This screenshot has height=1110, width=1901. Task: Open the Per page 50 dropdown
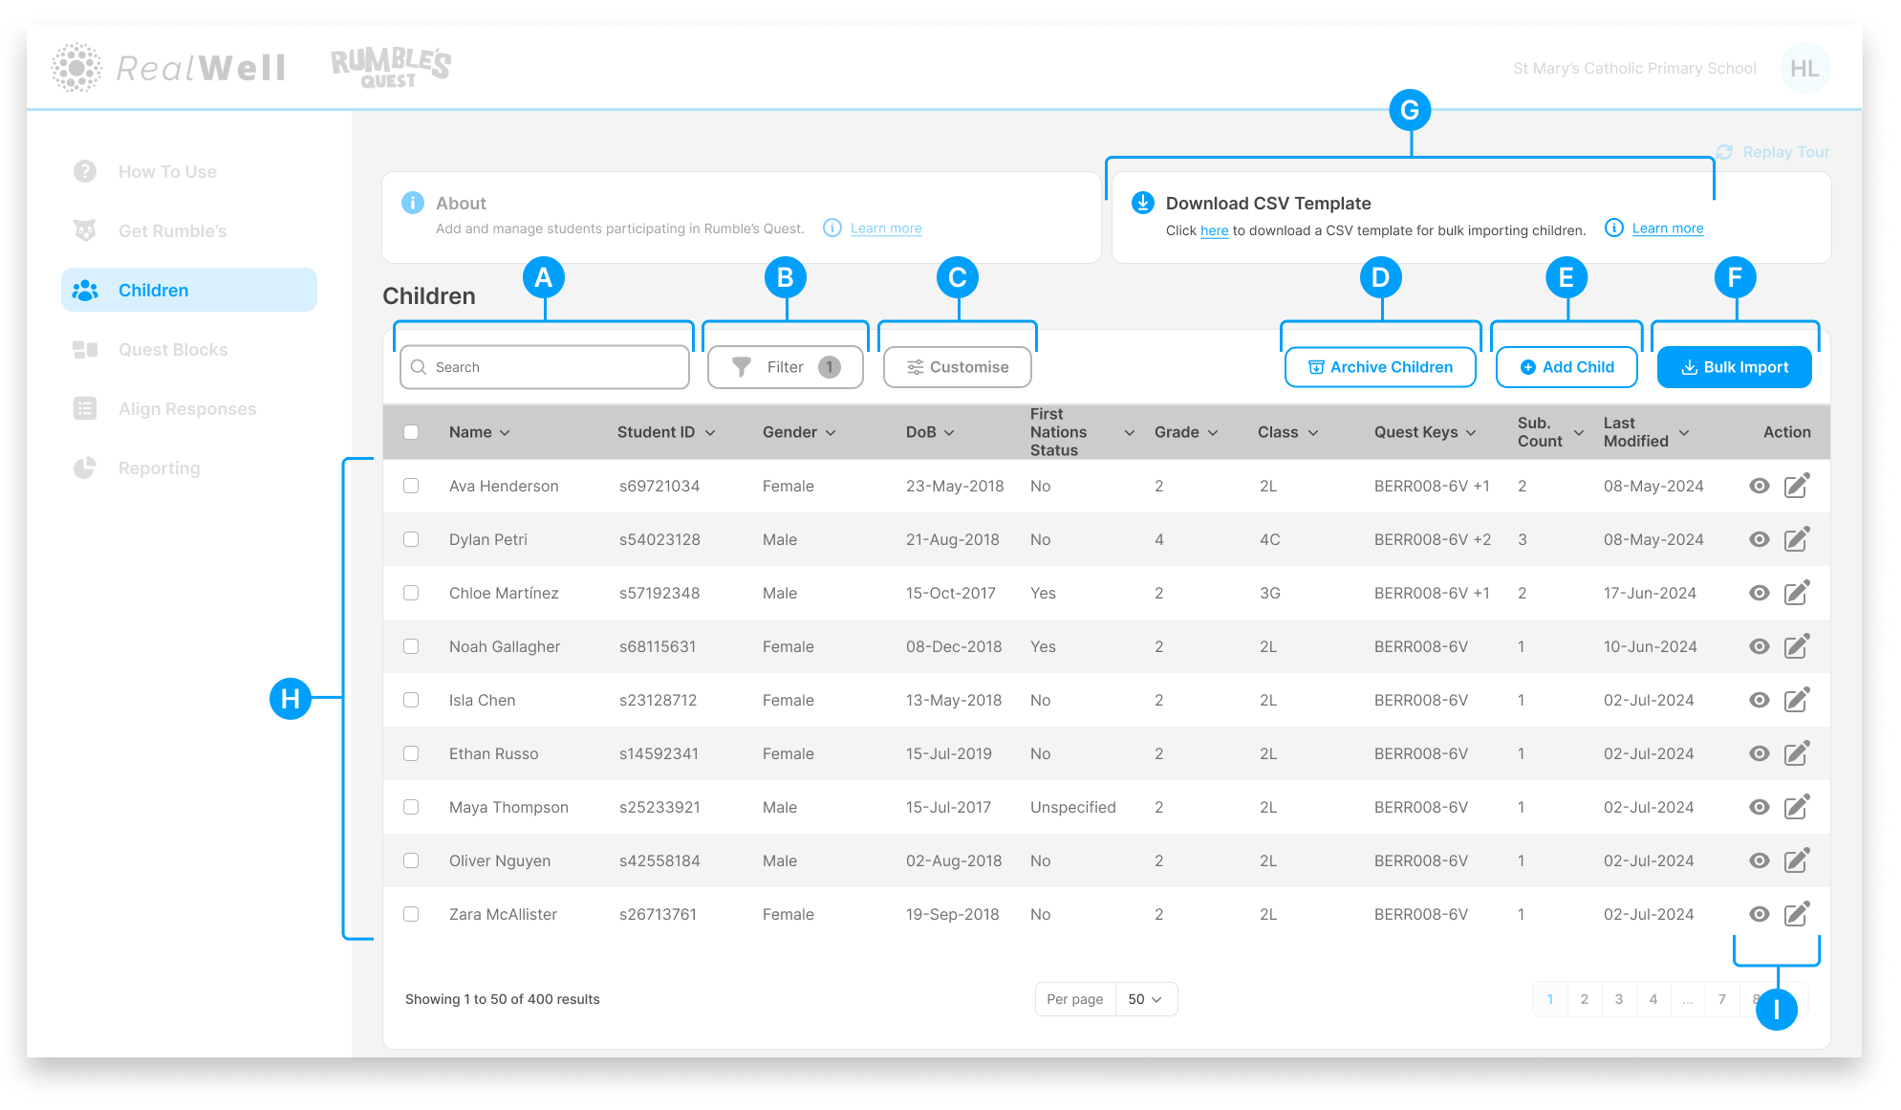pos(1146,999)
